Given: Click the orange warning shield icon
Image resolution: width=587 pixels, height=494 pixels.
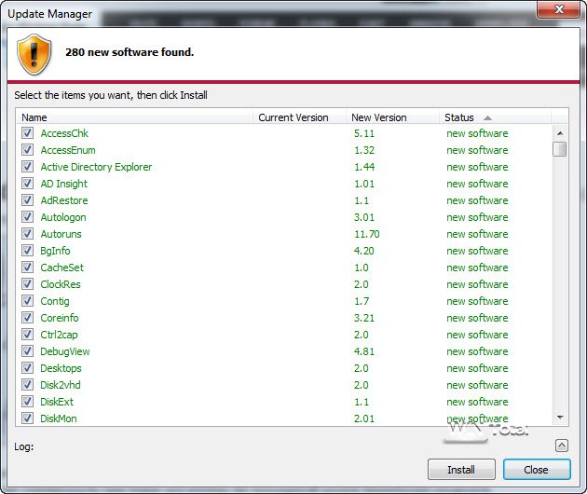Looking at the screenshot, I should (x=34, y=55).
